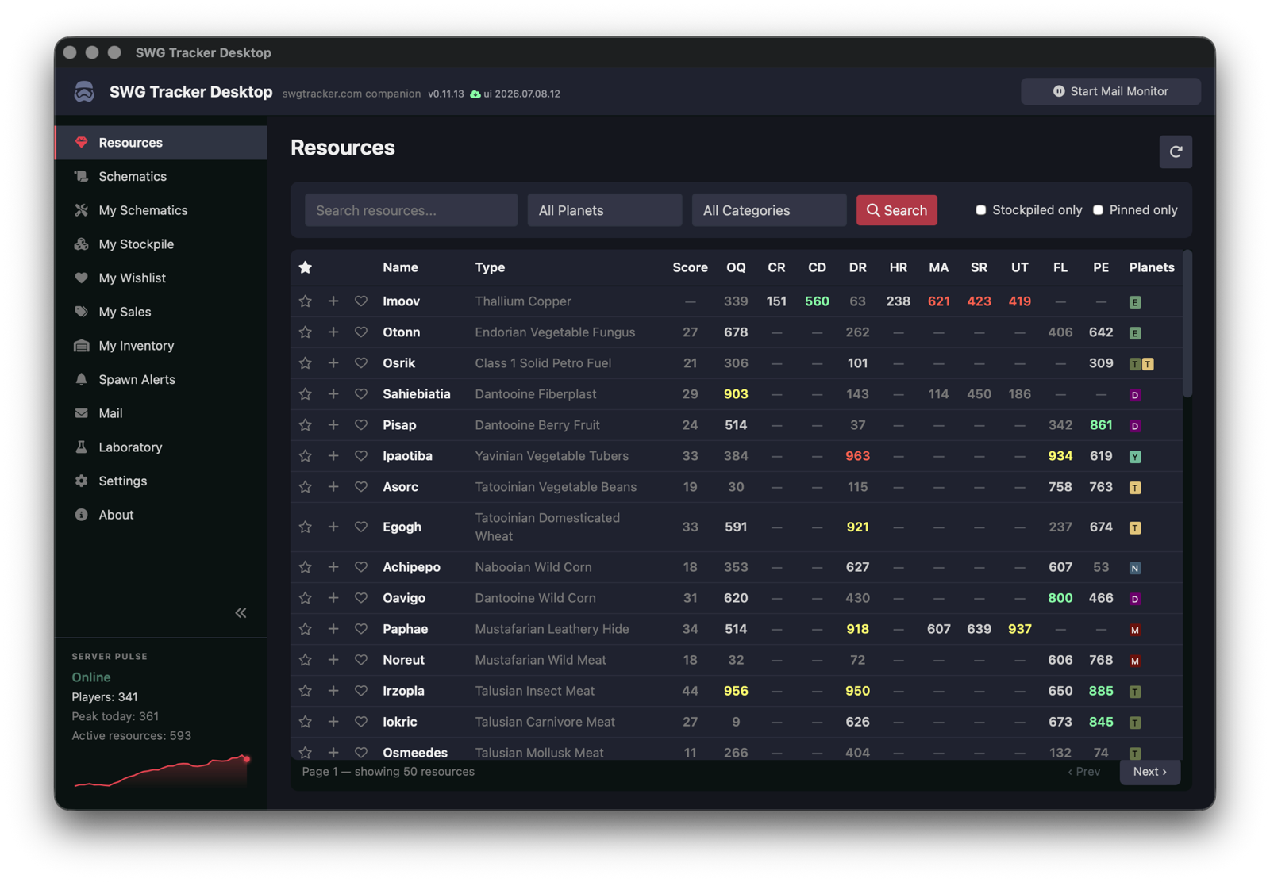
Task: Navigate to My Sales
Action: [x=161, y=312]
